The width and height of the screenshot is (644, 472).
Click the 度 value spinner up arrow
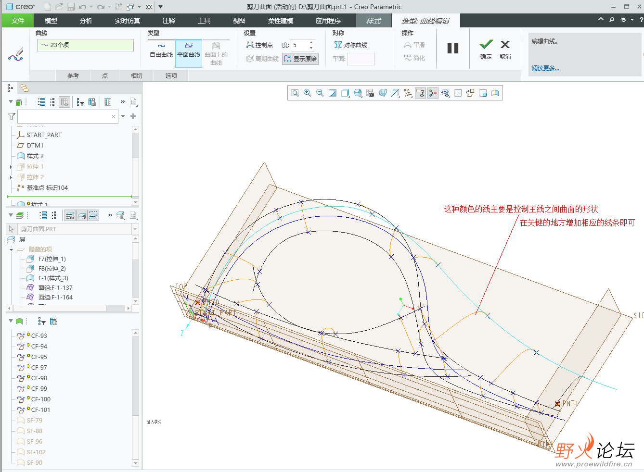point(311,42)
